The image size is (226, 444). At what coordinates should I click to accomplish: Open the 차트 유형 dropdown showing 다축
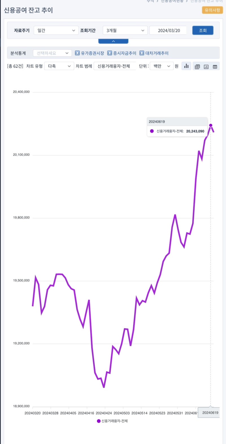[x=59, y=66]
